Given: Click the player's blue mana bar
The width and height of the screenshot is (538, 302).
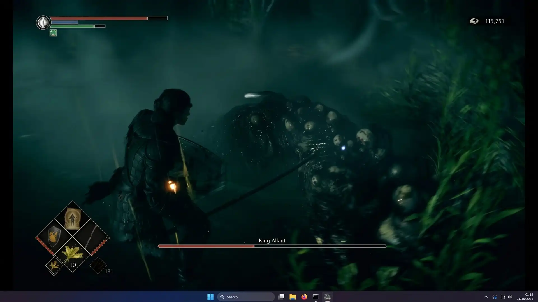Looking at the screenshot, I should point(64,22).
